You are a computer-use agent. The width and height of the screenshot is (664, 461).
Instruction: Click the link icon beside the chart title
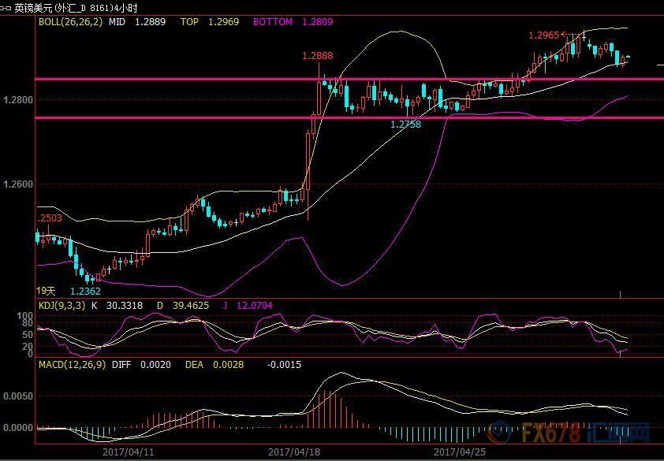(6, 8)
